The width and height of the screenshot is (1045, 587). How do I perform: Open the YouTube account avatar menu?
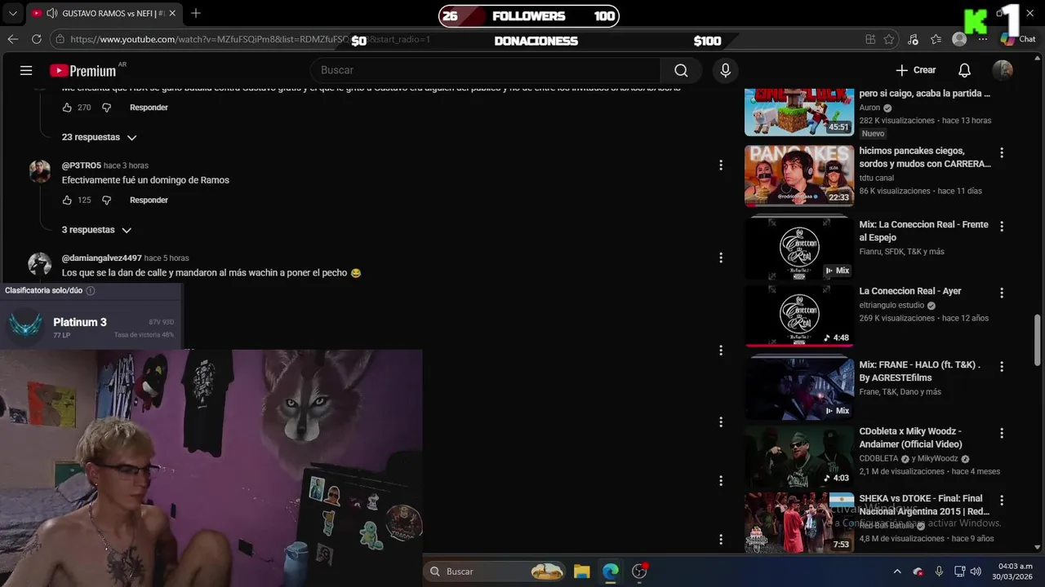pos(1003,70)
